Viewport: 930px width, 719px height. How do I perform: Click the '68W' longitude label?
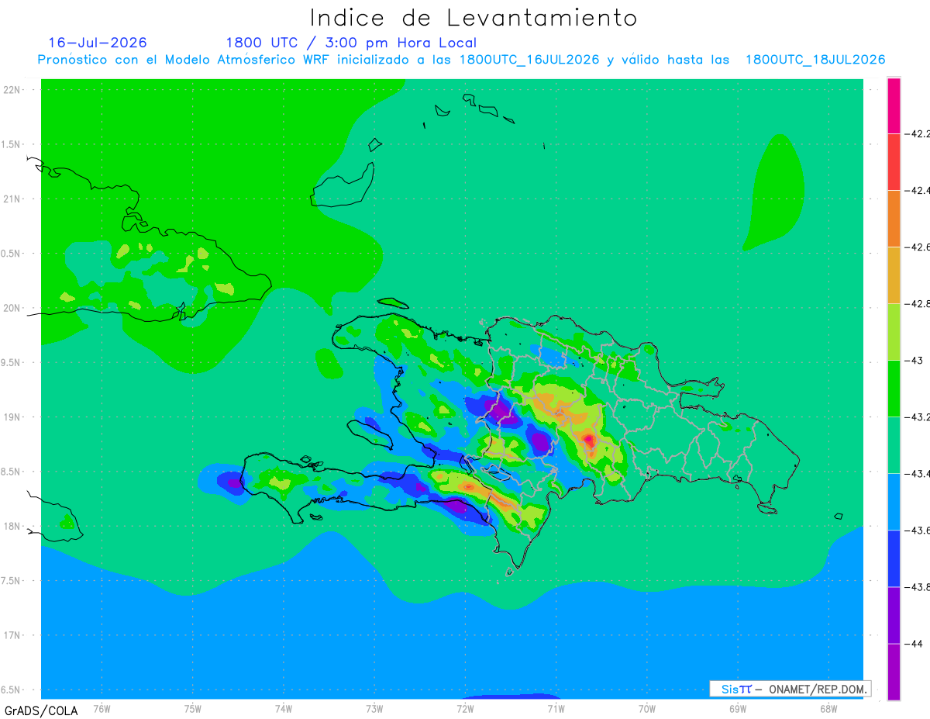(828, 708)
